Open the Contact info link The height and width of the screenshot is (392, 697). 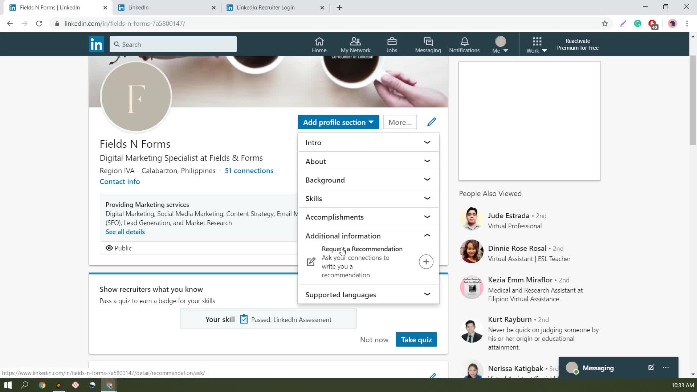coord(120,181)
